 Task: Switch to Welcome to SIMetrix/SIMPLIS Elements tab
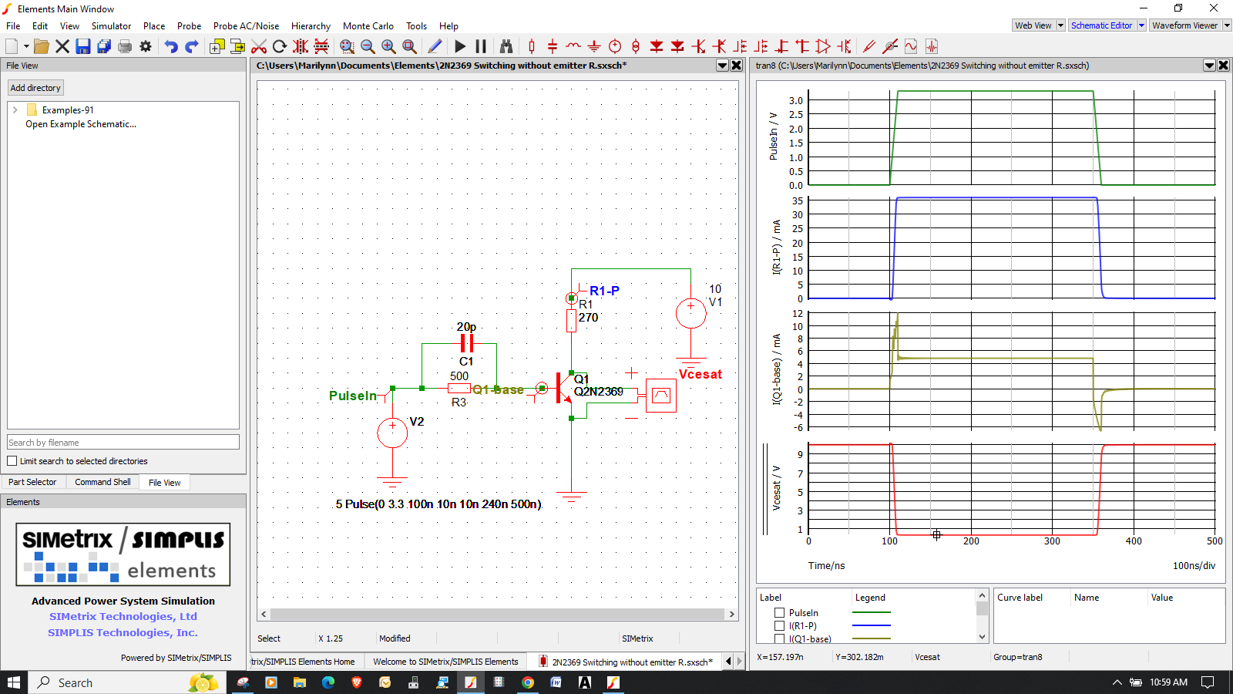[x=445, y=662]
